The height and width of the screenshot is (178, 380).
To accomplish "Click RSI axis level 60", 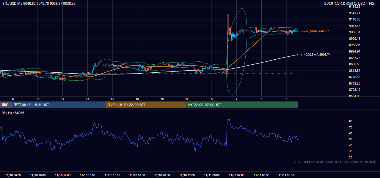I will point(351,133).
